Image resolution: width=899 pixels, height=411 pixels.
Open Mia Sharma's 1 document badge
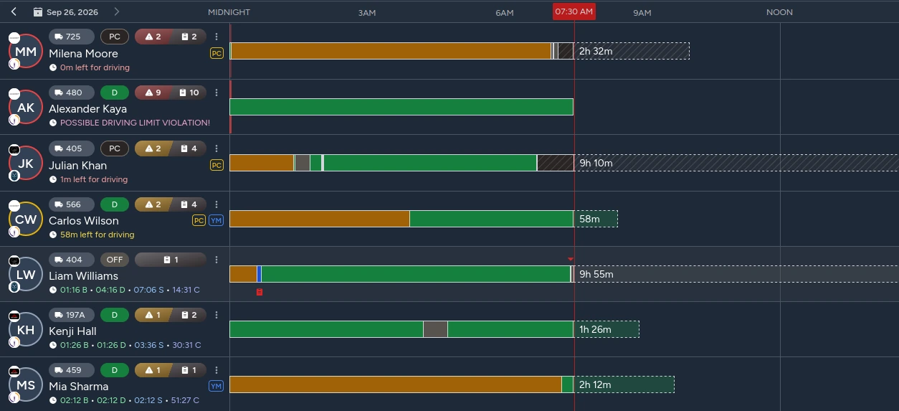(189, 370)
